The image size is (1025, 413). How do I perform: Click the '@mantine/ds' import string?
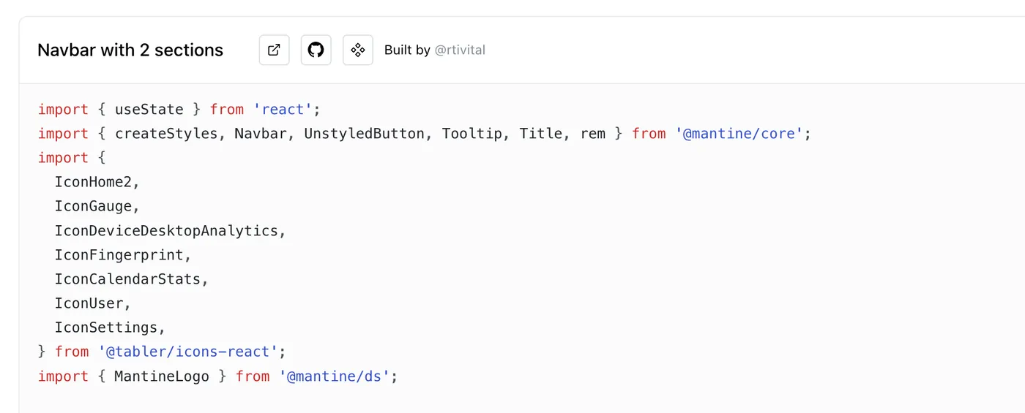click(338, 376)
